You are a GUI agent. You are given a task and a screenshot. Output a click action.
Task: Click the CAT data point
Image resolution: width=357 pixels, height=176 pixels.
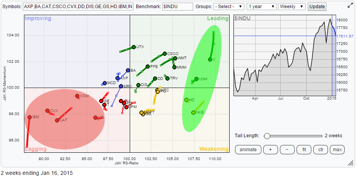pos(57,120)
